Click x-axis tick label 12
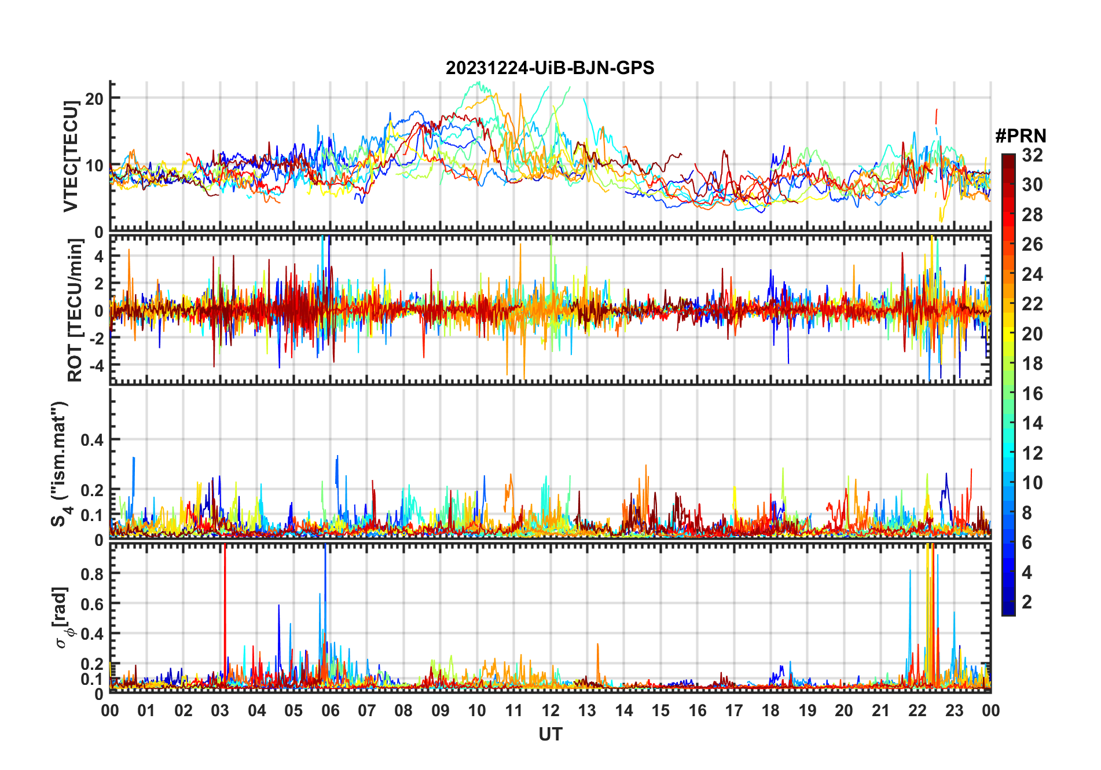This screenshot has width=1101, height=770. tap(550, 710)
